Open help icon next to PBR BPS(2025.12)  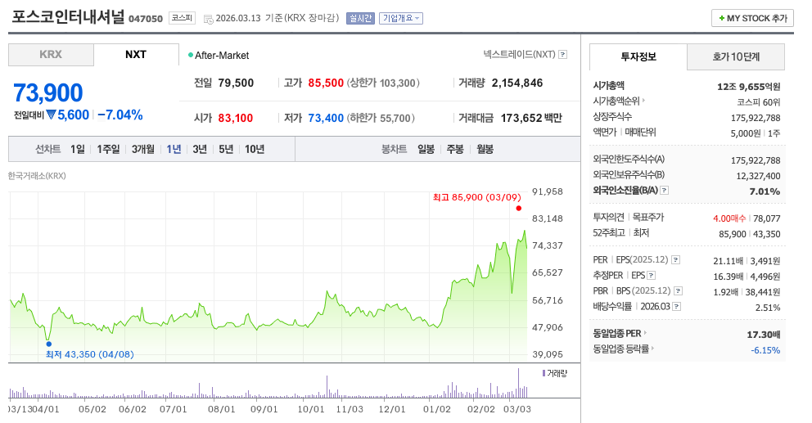pos(679,291)
